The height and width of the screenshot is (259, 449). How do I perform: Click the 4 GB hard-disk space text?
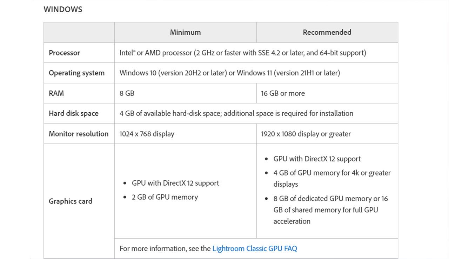point(236,113)
